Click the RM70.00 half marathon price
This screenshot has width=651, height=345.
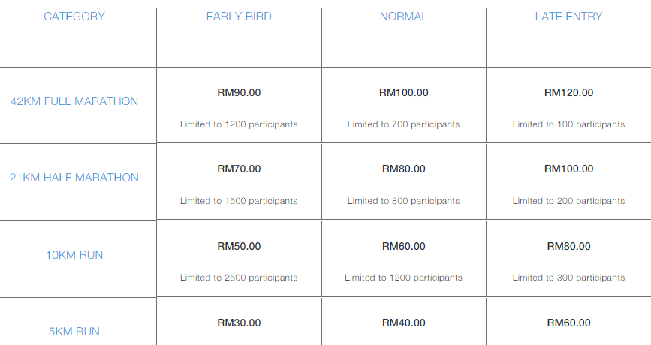pos(239,169)
